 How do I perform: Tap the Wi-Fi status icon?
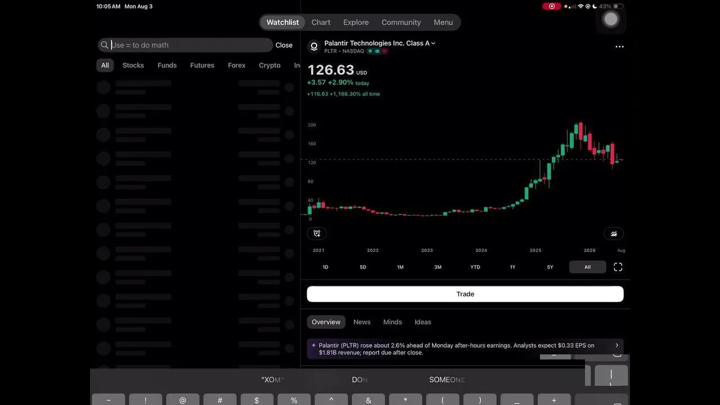click(x=581, y=6)
